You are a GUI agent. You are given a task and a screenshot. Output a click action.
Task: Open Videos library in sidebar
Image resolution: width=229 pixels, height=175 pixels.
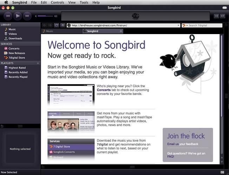13,34
